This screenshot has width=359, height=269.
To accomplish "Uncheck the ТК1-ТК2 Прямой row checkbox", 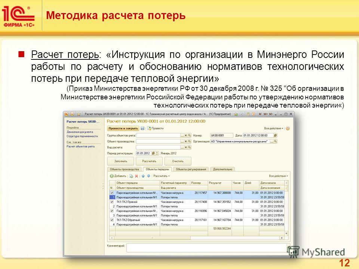I will pos(112,202).
